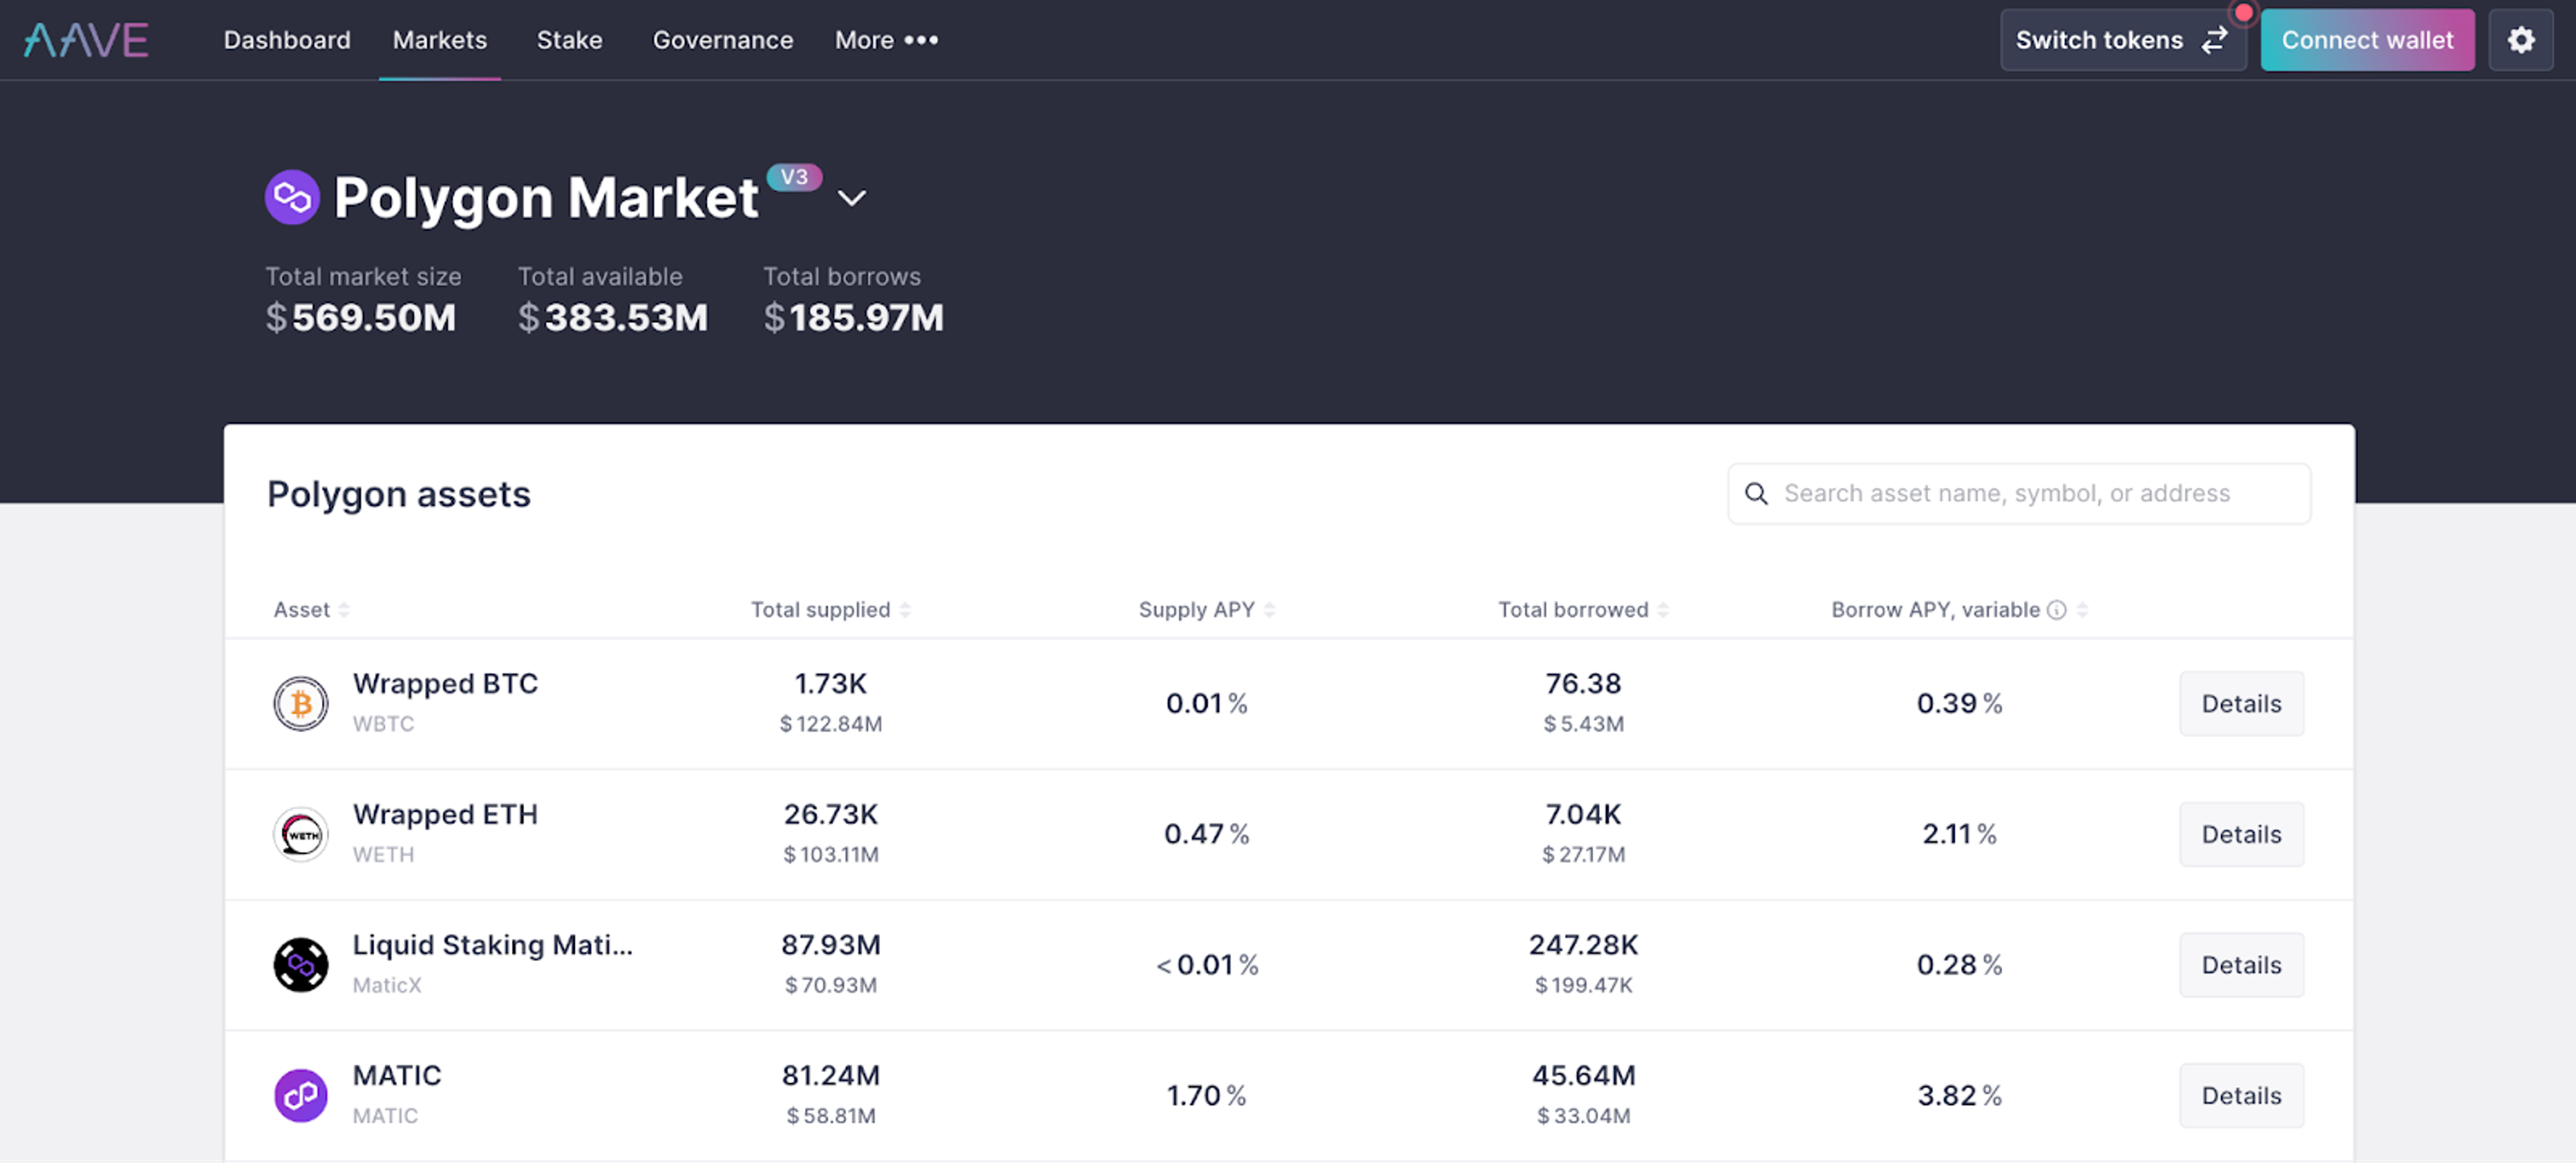Click the Polygon network logo icon
The image size is (2576, 1163).
(292, 197)
